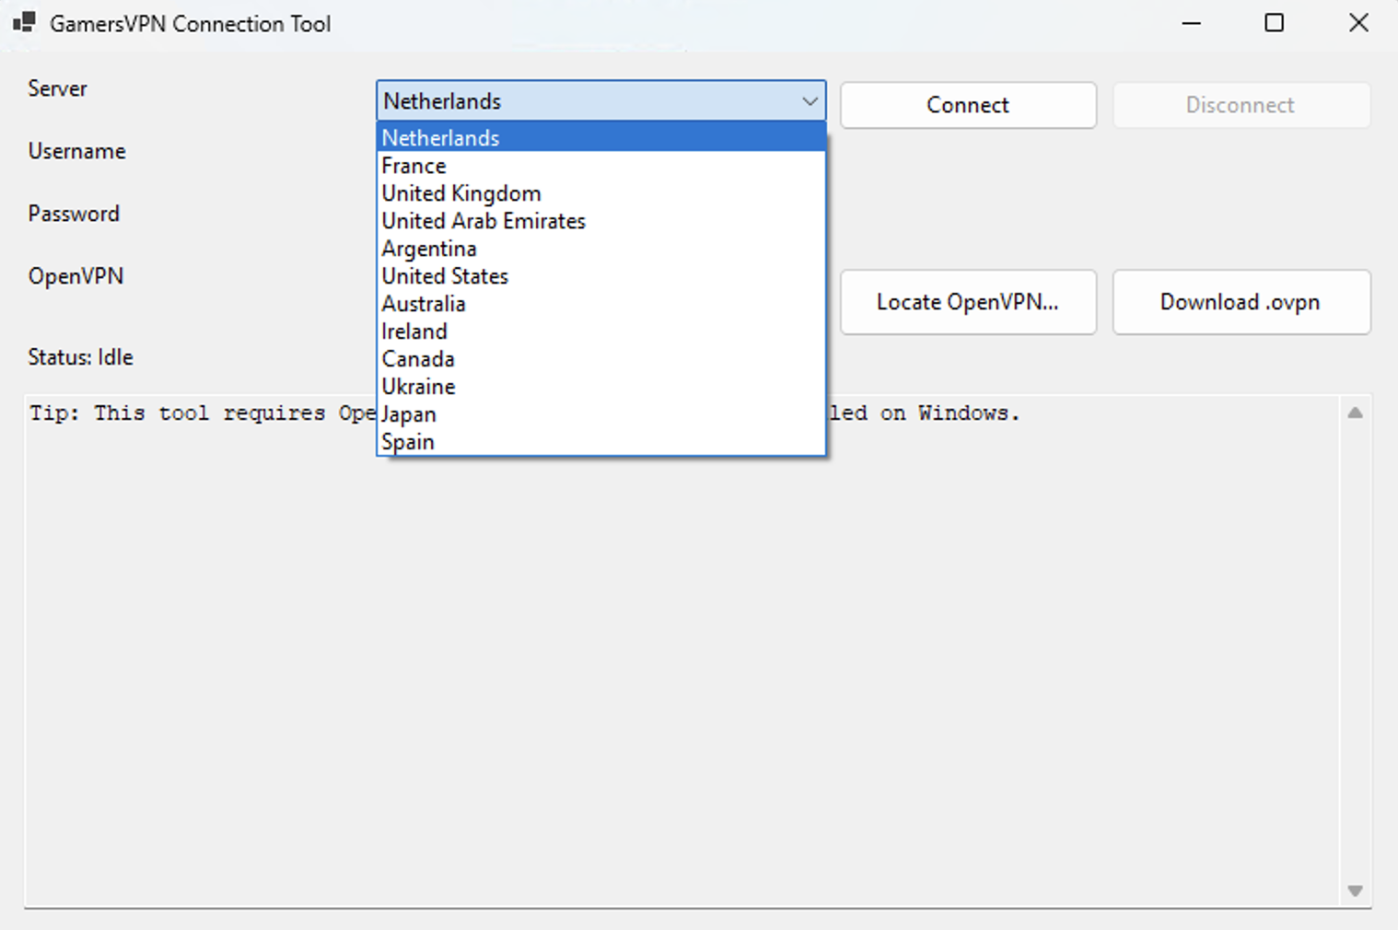Screen dimensions: 1398x930
Task: Click the scrollbar down arrow in the log area
Action: click(x=1355, y=890)
